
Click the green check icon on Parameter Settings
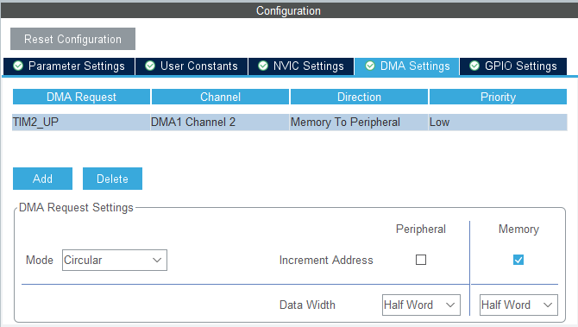(18, 66)
